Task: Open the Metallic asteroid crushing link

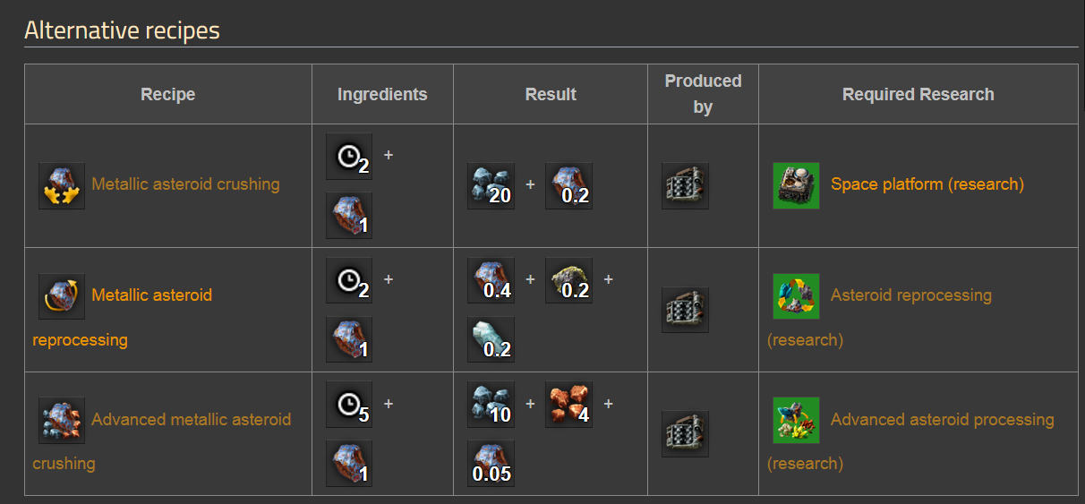Action: point(185,184)
